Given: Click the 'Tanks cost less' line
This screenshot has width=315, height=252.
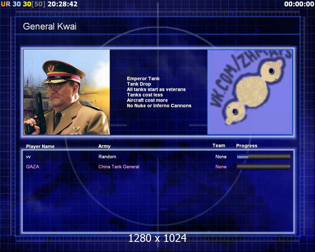Looking at the screenshot, I should (145, 95).
